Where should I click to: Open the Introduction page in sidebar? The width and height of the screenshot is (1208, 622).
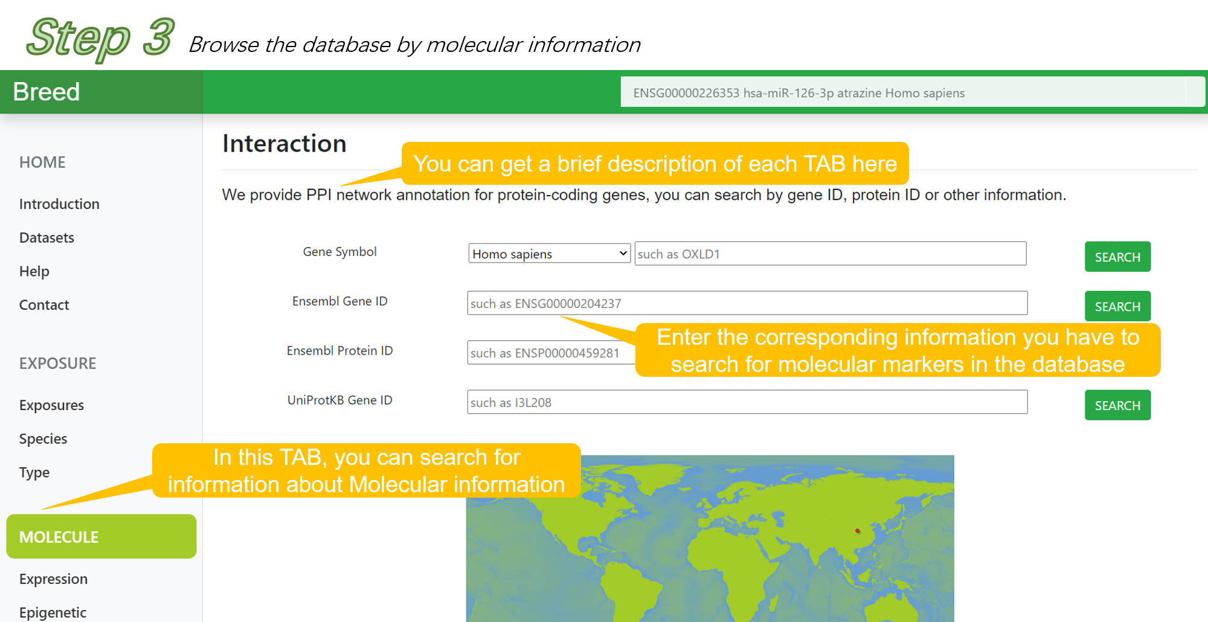tap(59, 204)
